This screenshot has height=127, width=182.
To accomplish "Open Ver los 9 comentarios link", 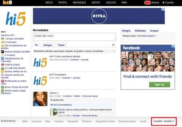I will pyautogui.click(x=61, y=105).
